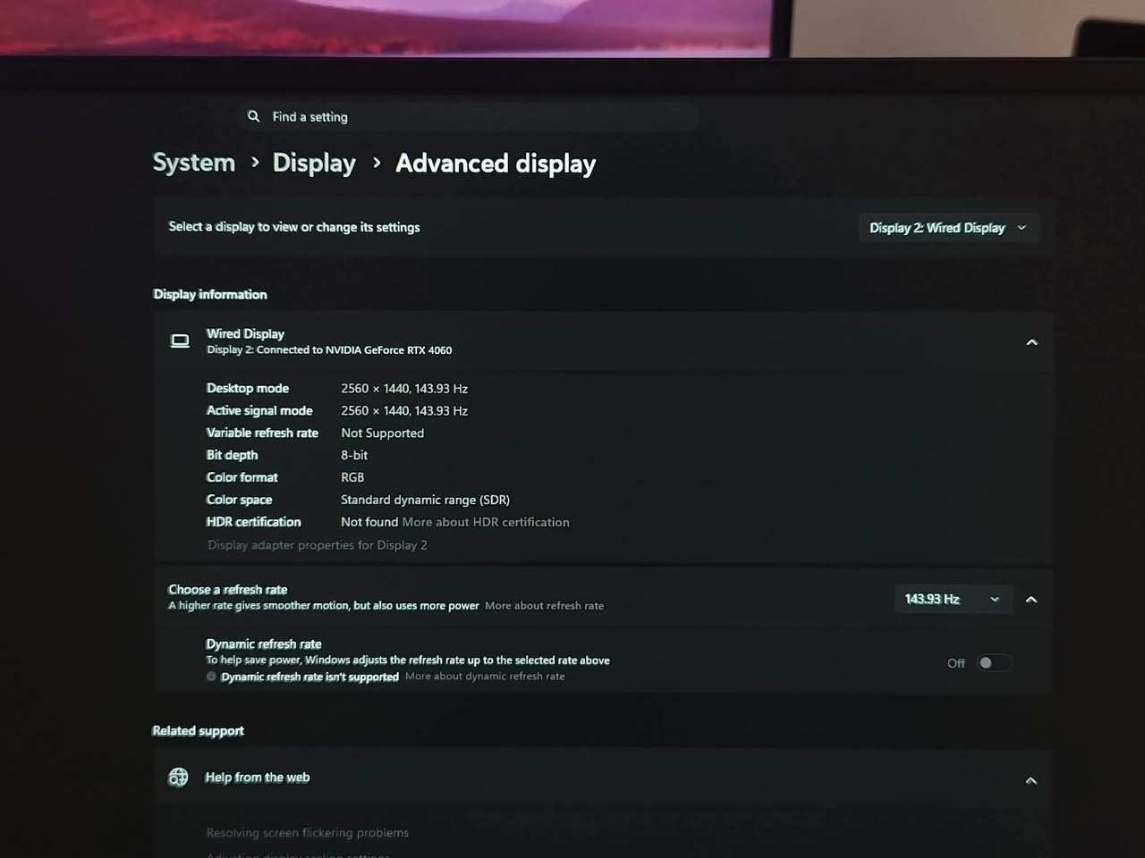
Task: Click the Bit depth 8-bit value
Action: click(x=354, y=455)
